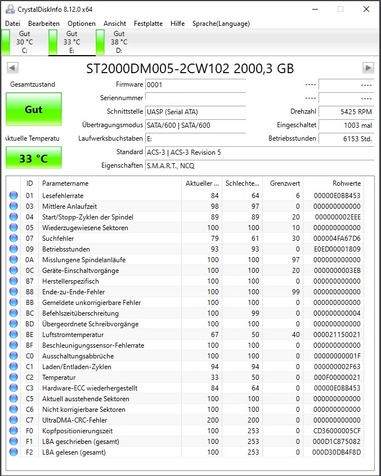Go to previous disk with left arrow
The height and width of the screenshot is (476, 381).
coord(12,68)
